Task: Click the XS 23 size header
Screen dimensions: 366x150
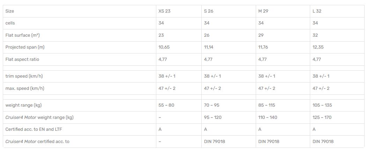Action: pyautogui.click(x=164, y=11)
